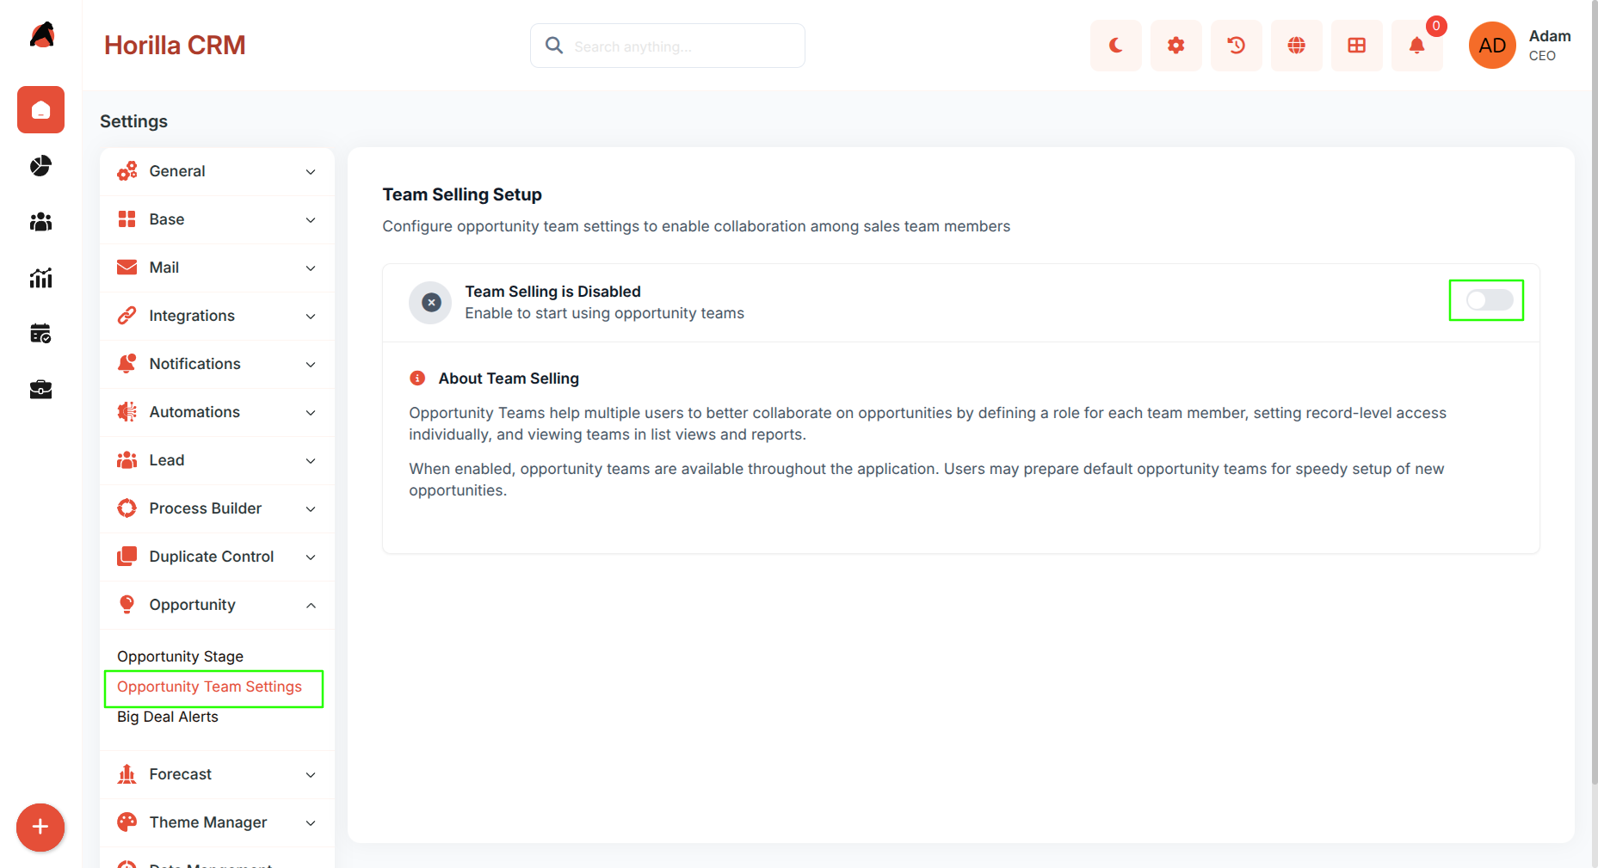Expand the General settings section
1598x868 pixels.
(x=217, y=171)
